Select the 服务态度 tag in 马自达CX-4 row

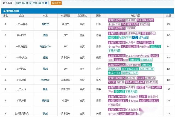coord(155,47)
